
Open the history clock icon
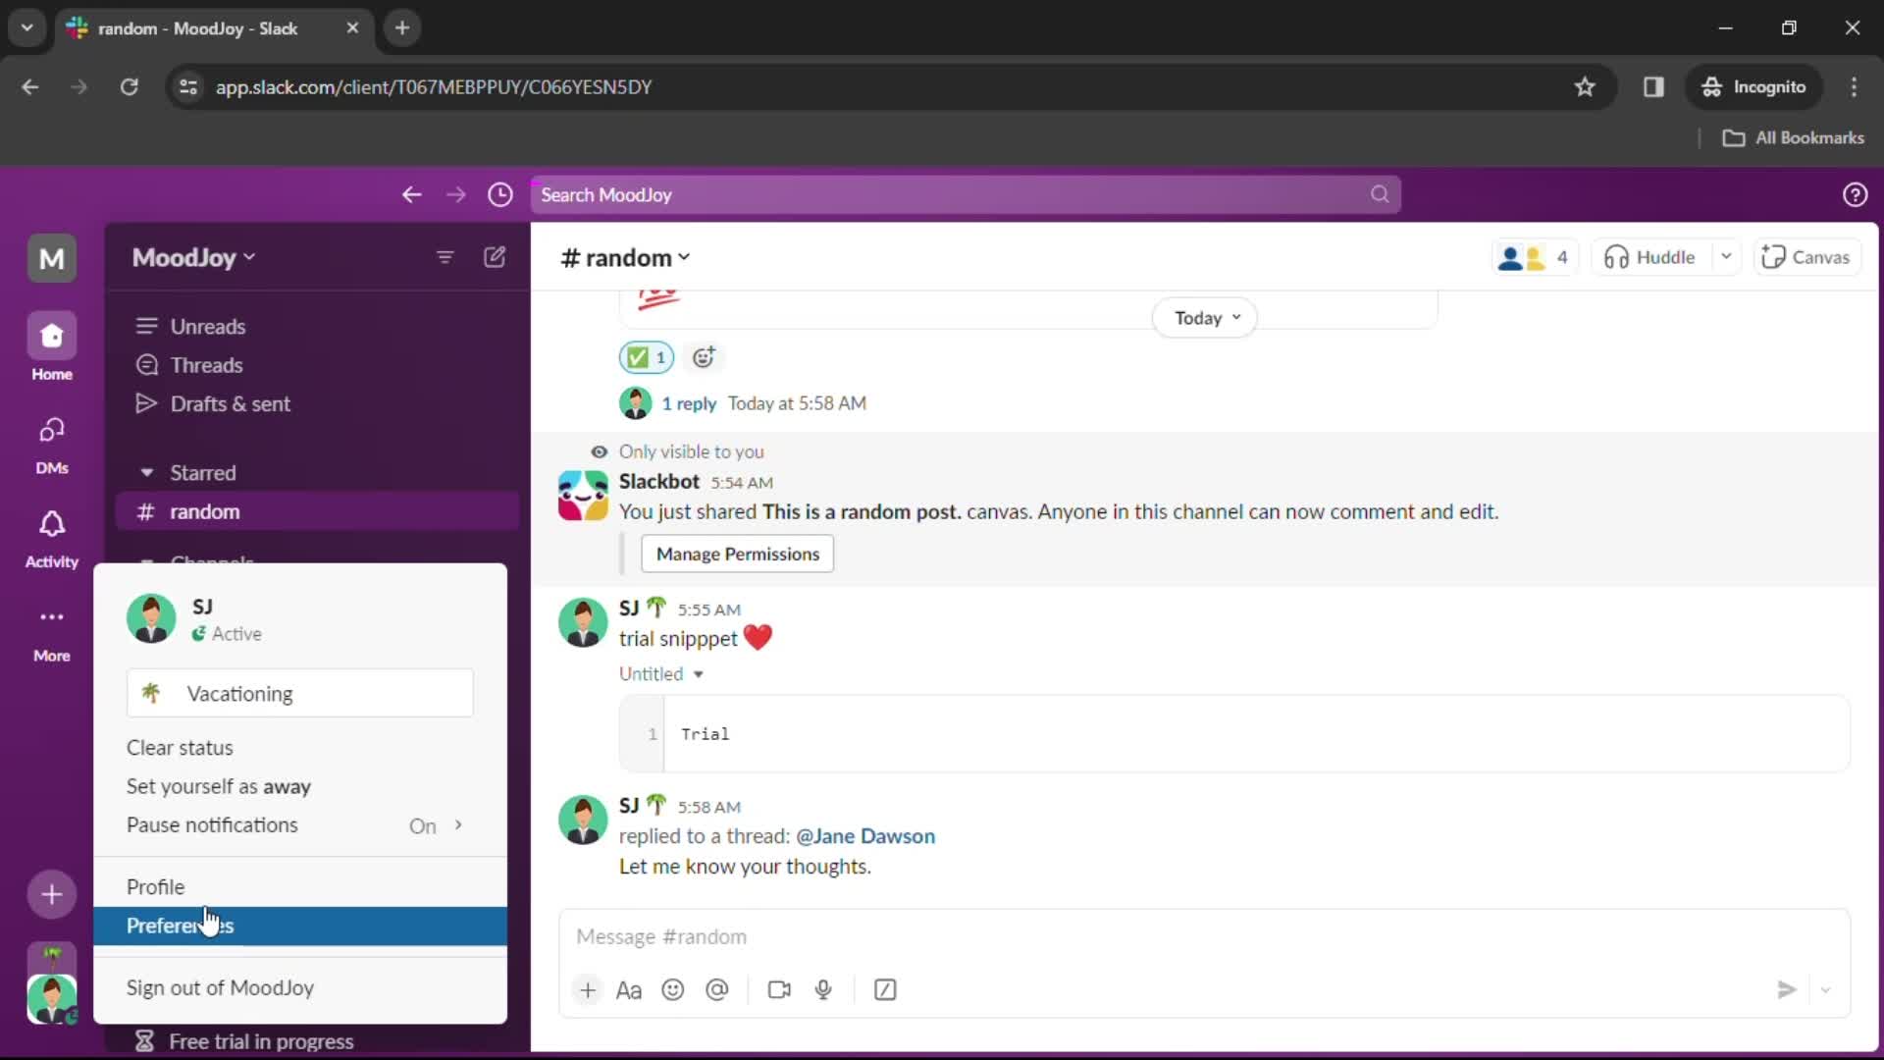(500, 194)
